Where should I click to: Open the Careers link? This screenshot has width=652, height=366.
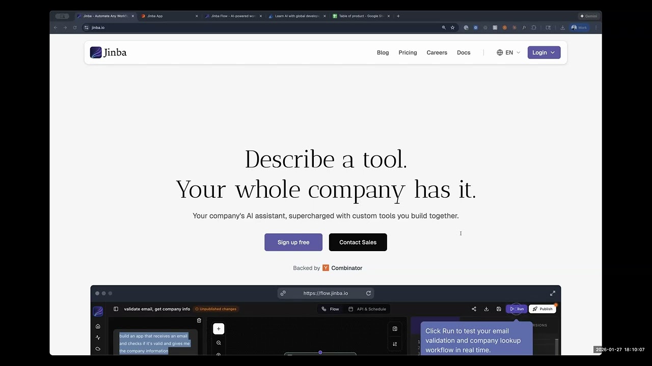click(x=437, y=52)
